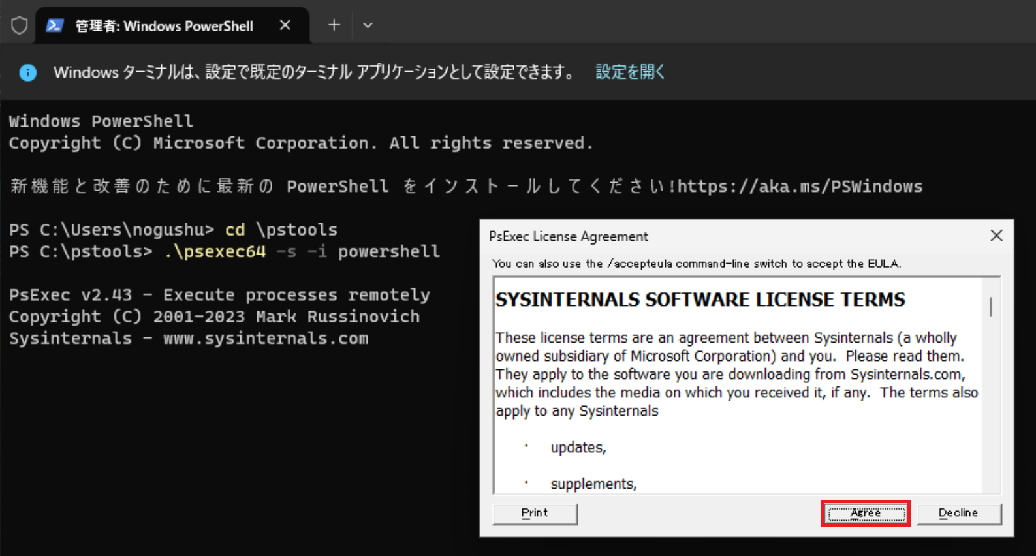Print the Sysinternals license terms
Image resolution: width=1036 pixels, height=556 pixels.
[x=535, y=514]
